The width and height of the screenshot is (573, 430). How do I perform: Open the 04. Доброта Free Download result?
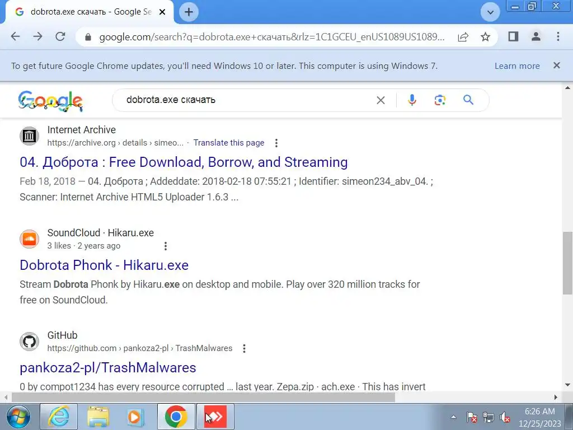(x=184, y=162)
